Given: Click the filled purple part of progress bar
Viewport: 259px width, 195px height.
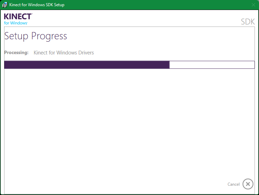Looking at the screenshot, I should point(86,65).
